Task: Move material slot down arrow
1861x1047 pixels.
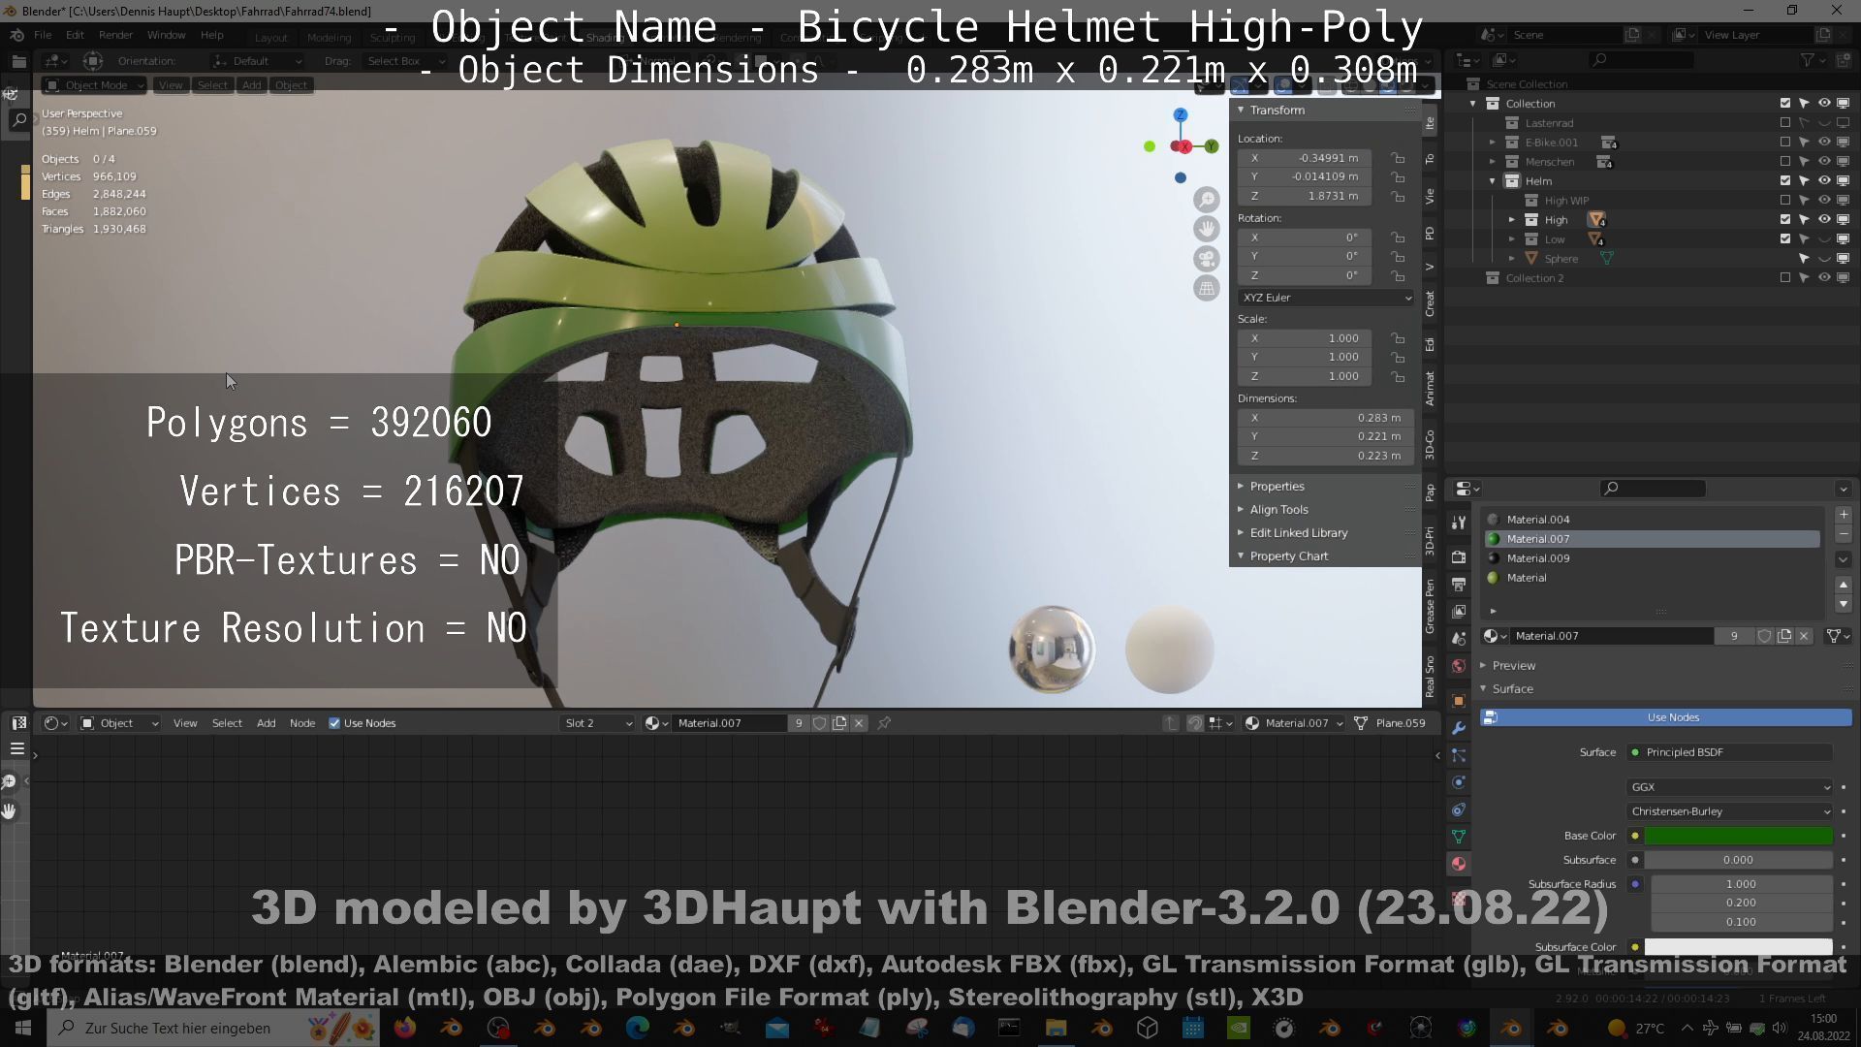Action: (1844, 604)
